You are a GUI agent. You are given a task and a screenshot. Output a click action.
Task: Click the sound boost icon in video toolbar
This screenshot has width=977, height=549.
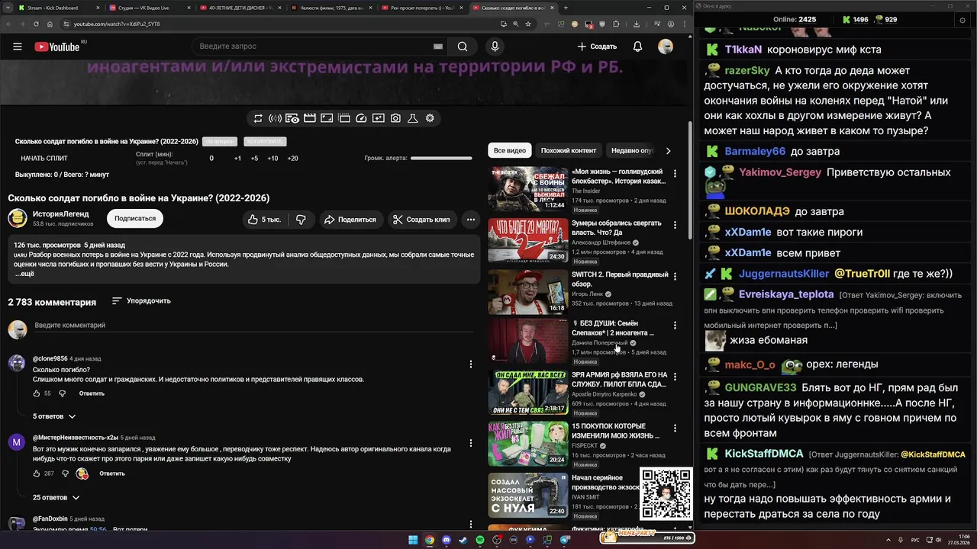pyautogui.click(x=276, y=118)
